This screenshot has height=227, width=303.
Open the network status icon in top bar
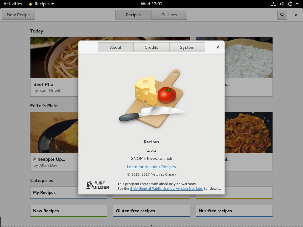(273, 4)
